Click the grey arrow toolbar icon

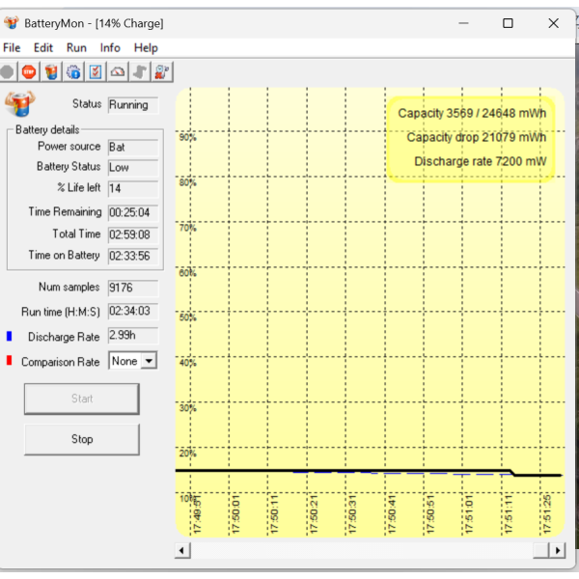(140, 71)
